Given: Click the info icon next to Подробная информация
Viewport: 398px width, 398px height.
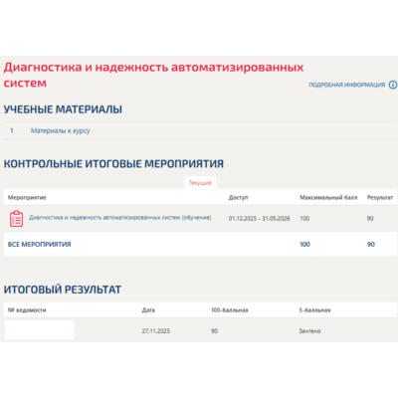Looking at the screenshot, I should coord(393,85).
